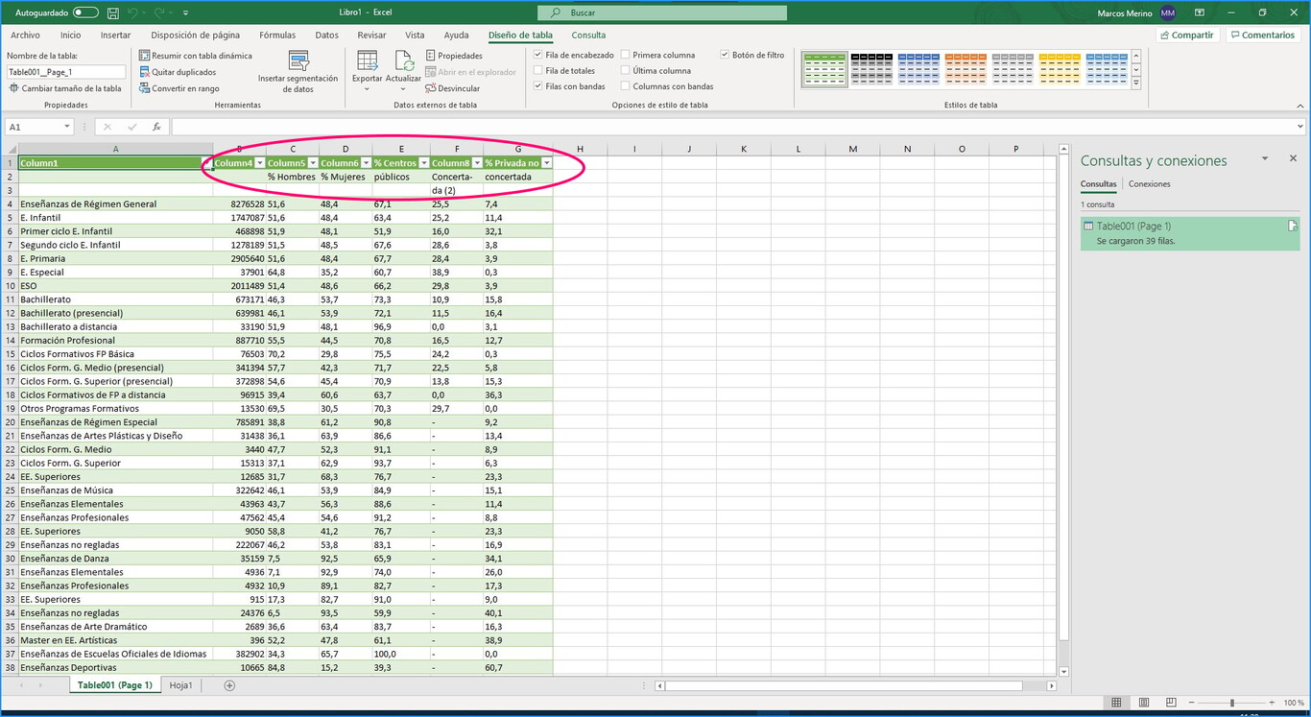Select Table001 (Page 1) query

[1190, 233]
